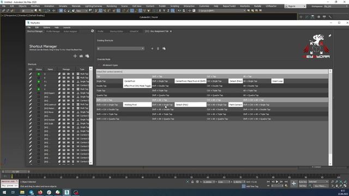Toggle status checkbox for shortcut W
Screen dimensions: 349x196
click(x=39, y=85)
